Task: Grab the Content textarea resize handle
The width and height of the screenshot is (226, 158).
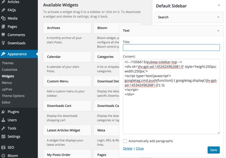Action: [x=218, y=133]
